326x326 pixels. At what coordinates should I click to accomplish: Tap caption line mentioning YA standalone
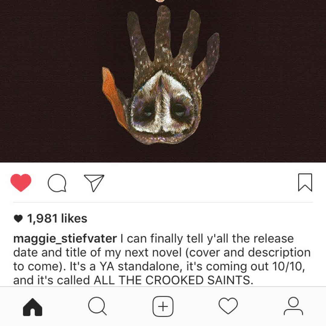159,266
